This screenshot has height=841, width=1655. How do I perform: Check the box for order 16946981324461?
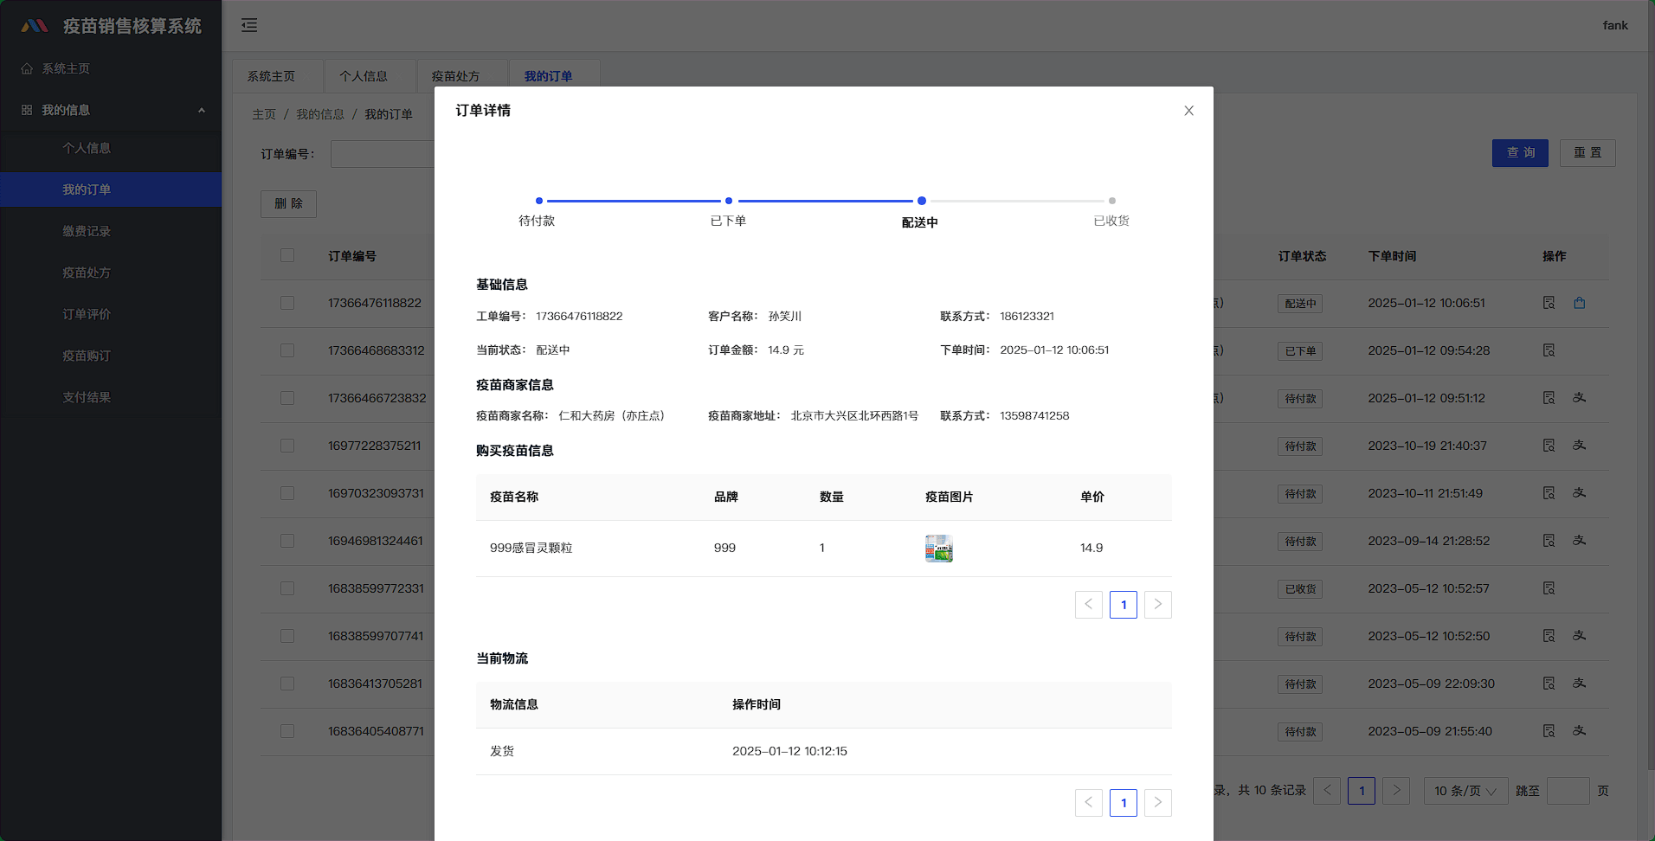[x=287, y=541]
